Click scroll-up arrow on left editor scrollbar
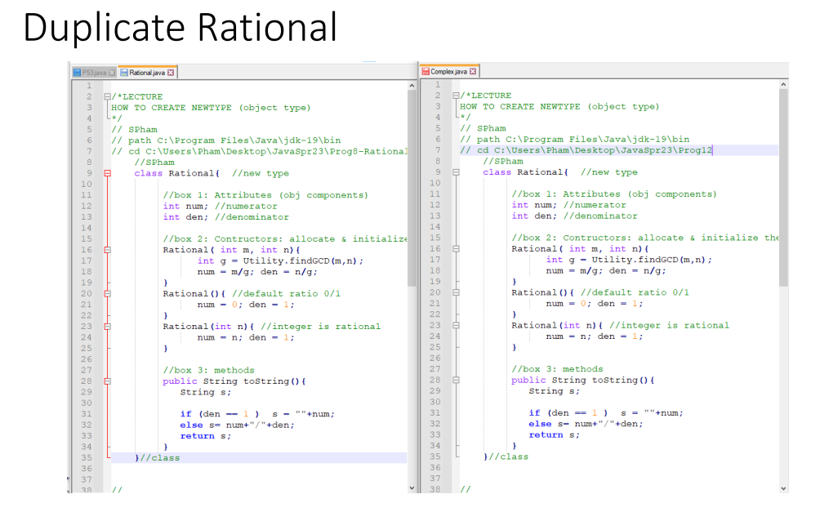The width and height of the screenshot is (820, 521). coord(411,83)
